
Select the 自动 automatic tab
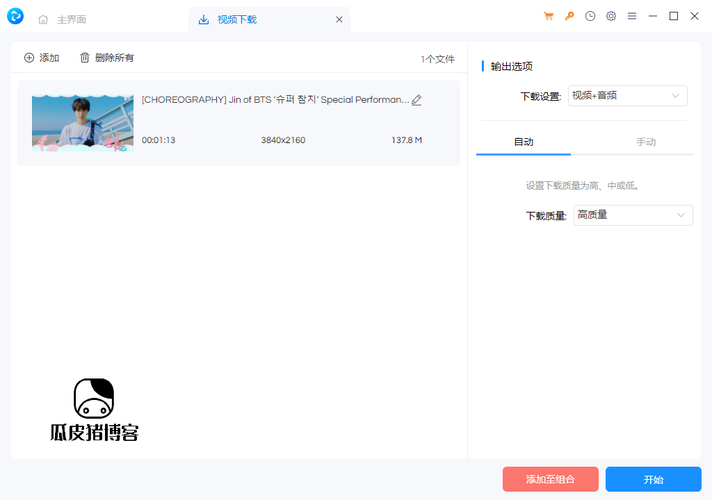[524, 142]
